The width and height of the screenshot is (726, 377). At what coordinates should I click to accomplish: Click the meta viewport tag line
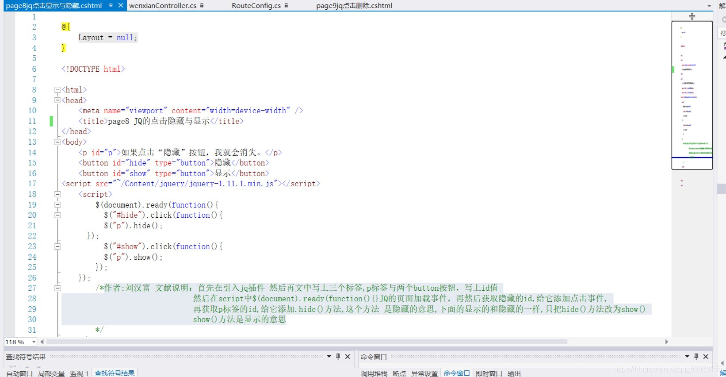(191, 111)
